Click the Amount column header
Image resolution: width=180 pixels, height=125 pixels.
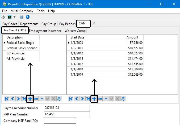point(134,37)
